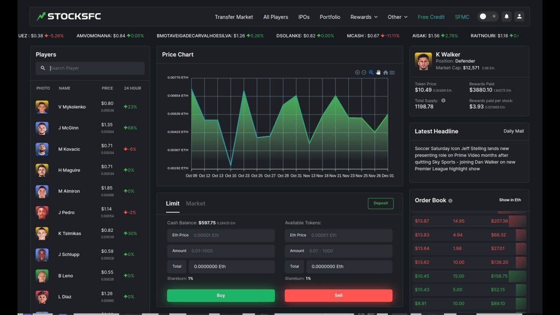Select J Pedro's player photo
The height and width of the screenshot is (315, 560).
point(42,213)
